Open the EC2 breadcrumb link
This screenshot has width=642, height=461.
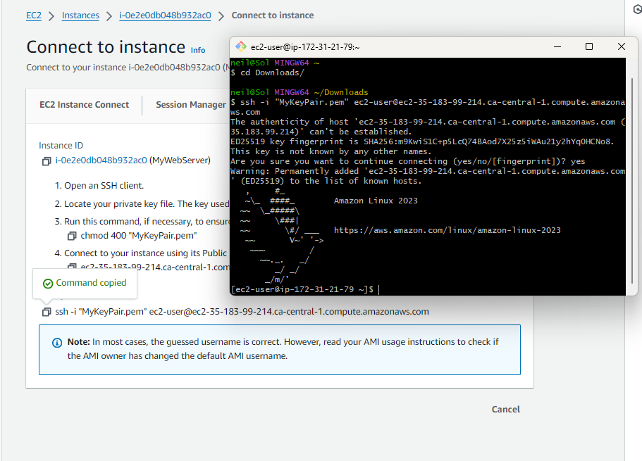coord(34,15)
